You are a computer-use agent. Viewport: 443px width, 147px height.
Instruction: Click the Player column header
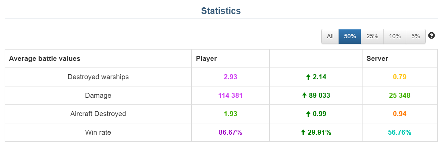coord(206,59)
